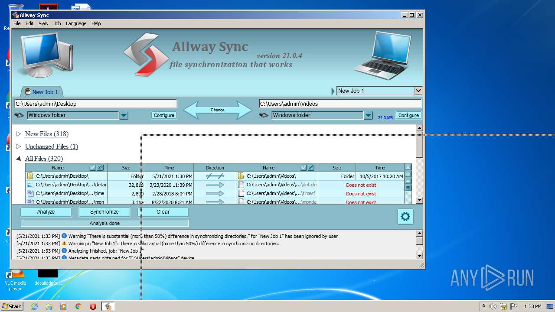Click info icon of 'Analyzing finished' log line

tap(64, 250)
